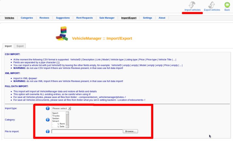Switch to the Export tab

click(20, 46)
